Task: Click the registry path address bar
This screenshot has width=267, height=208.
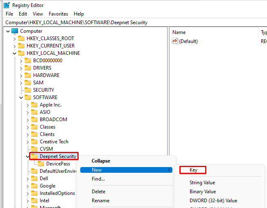Action: pyautogui.click(x=123, y=23)
